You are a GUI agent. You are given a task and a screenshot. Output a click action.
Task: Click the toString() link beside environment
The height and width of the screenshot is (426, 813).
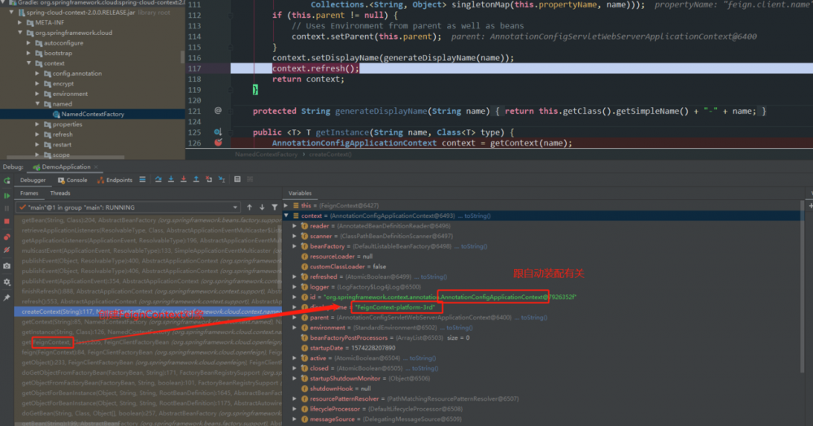tap(459, 328)
